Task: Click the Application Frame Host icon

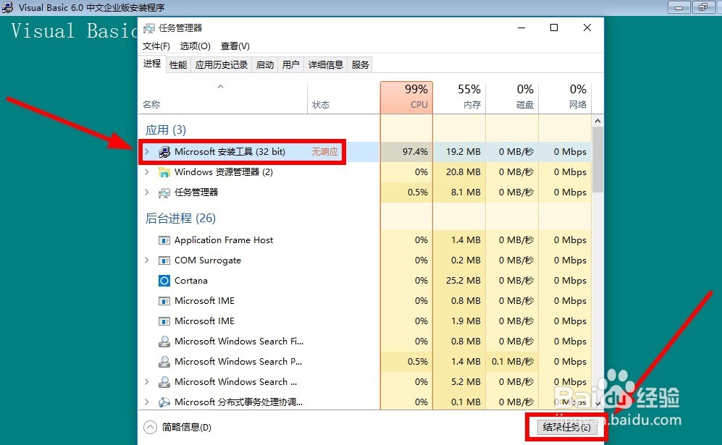Action: tap(164, 240)
